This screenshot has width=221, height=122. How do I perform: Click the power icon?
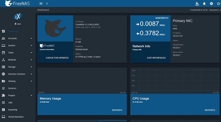pyautogui.click(x=218, y=4)
